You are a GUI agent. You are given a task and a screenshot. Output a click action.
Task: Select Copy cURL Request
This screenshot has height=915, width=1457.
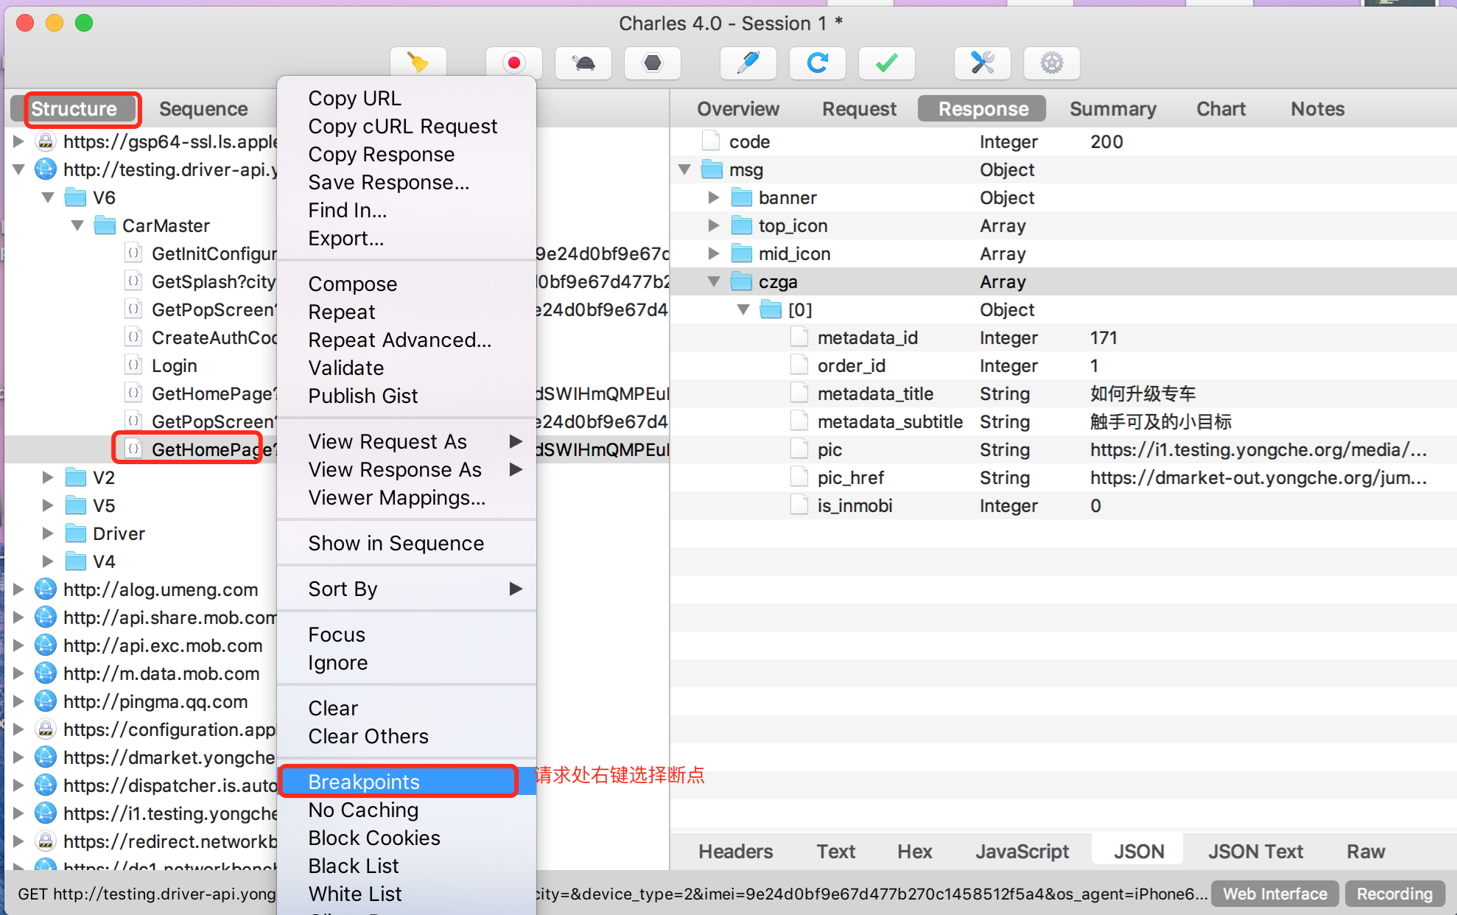click(x=407, y=126)
